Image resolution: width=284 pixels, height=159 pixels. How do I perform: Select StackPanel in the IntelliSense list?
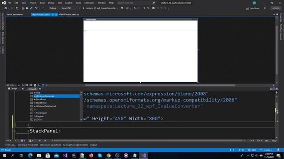point(55,103)
